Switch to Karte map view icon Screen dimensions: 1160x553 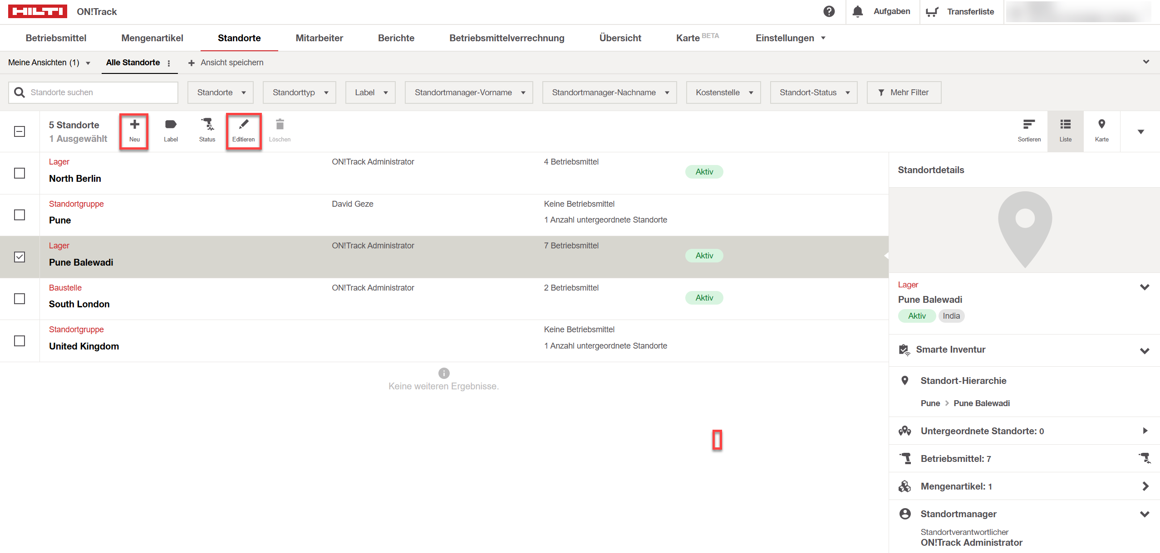[1101, 125]
